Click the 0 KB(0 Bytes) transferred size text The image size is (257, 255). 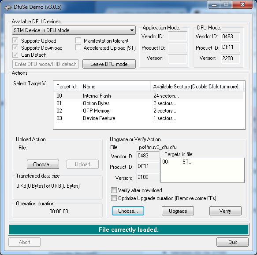[48, 186]
